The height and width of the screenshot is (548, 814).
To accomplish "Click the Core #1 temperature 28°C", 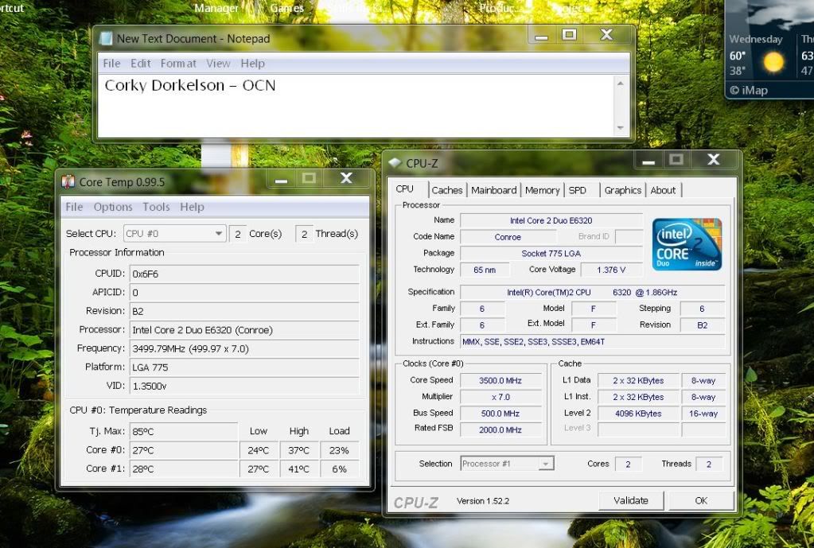I will tap(183, 469).
